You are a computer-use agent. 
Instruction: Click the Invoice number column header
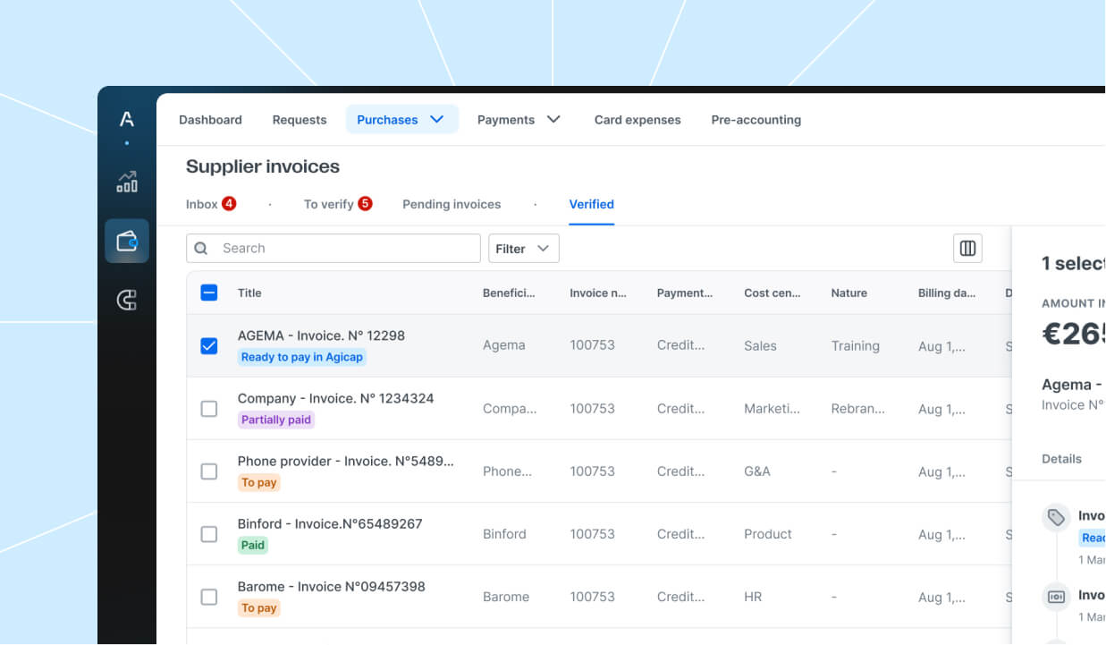pos(598,293)
